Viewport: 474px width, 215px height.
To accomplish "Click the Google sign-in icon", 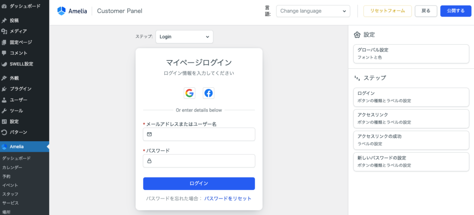I will [189, 93].
